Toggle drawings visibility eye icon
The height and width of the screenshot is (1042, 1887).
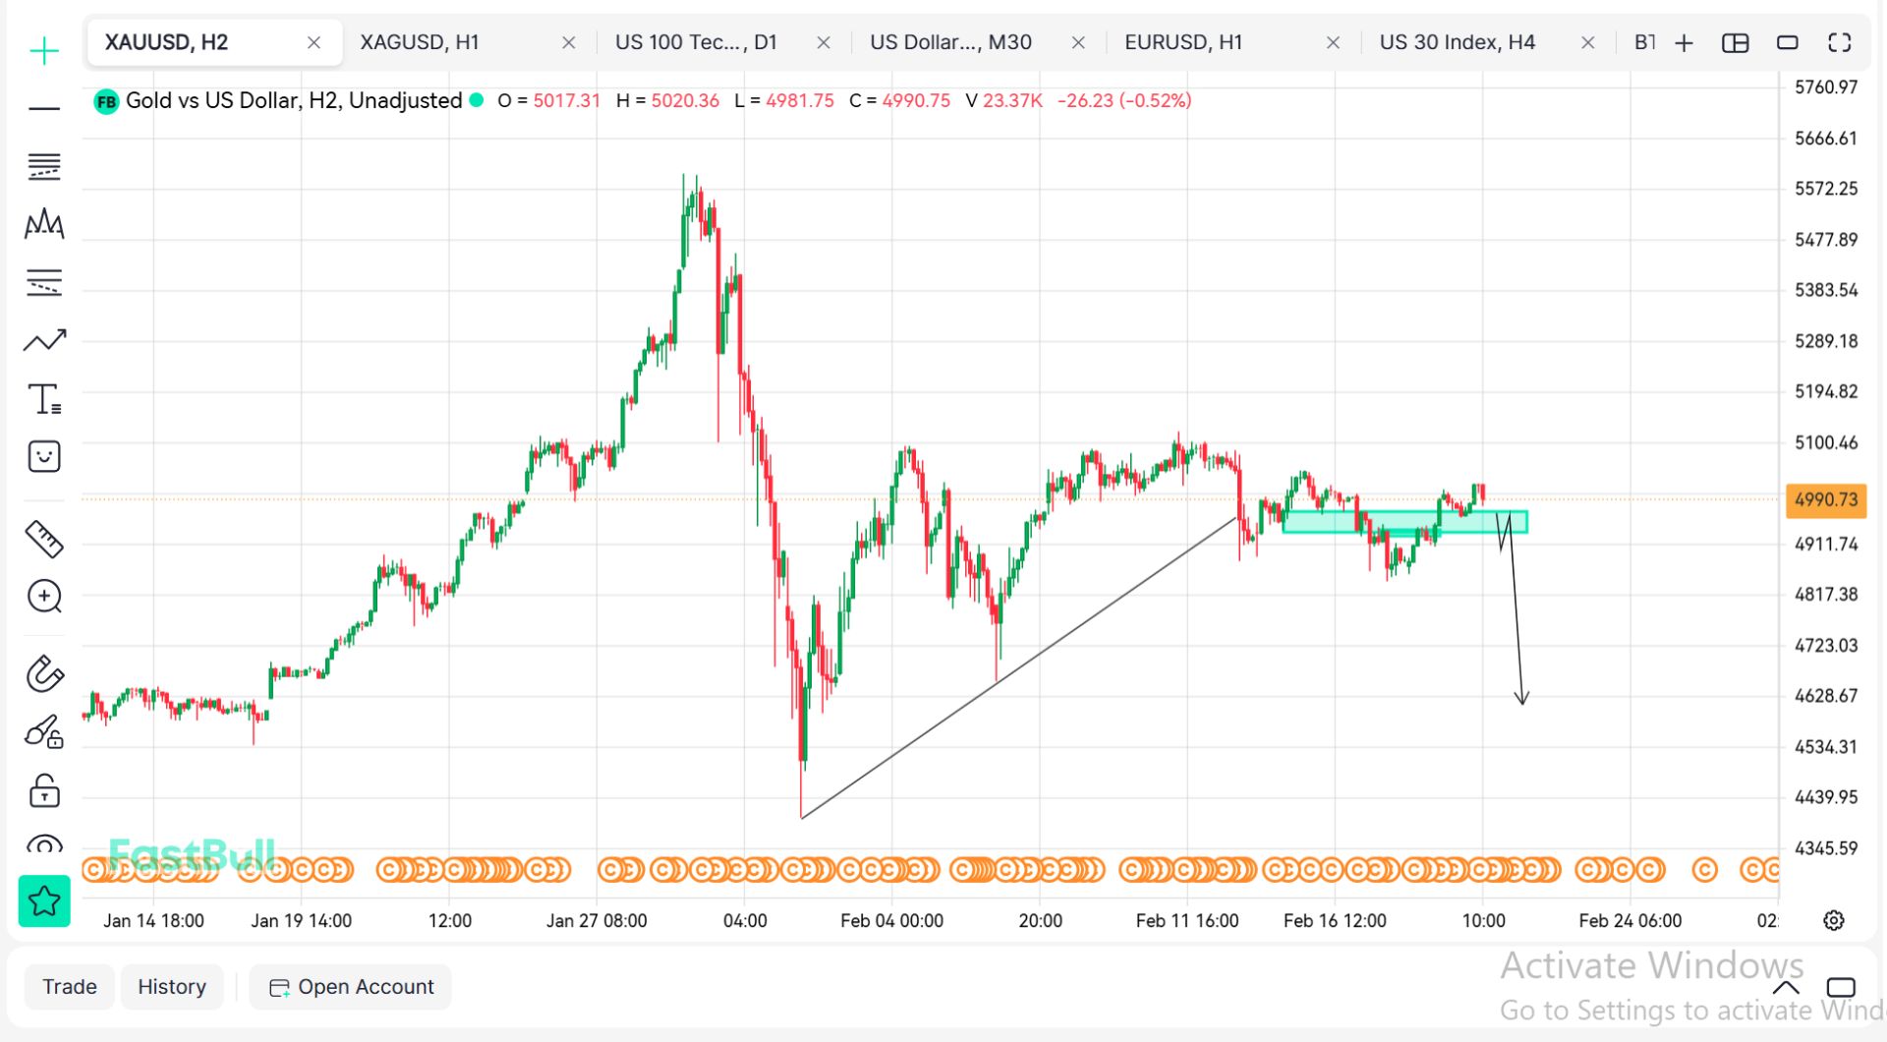pyautogui.click(x=44, y=845)
